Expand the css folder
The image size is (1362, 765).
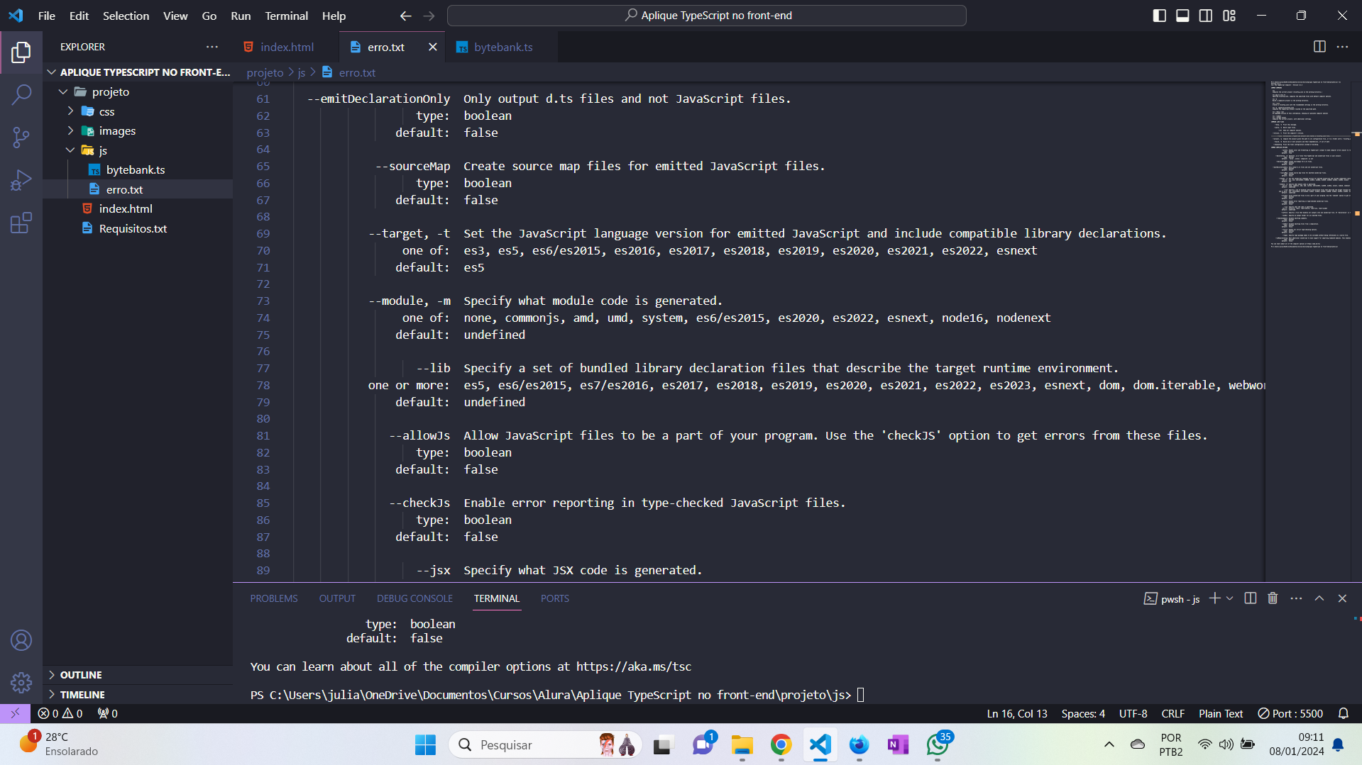pyautogui.click(x=138, y=111)
